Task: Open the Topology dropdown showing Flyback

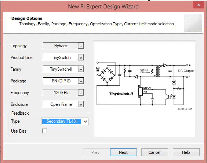Action: [63, 46]
